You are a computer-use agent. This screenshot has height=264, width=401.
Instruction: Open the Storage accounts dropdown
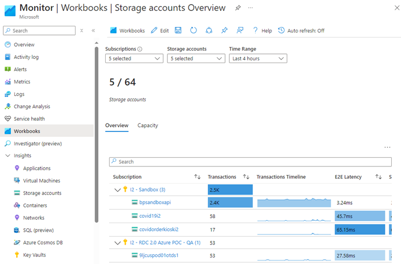pyautogui.click(x=196, y=59)
